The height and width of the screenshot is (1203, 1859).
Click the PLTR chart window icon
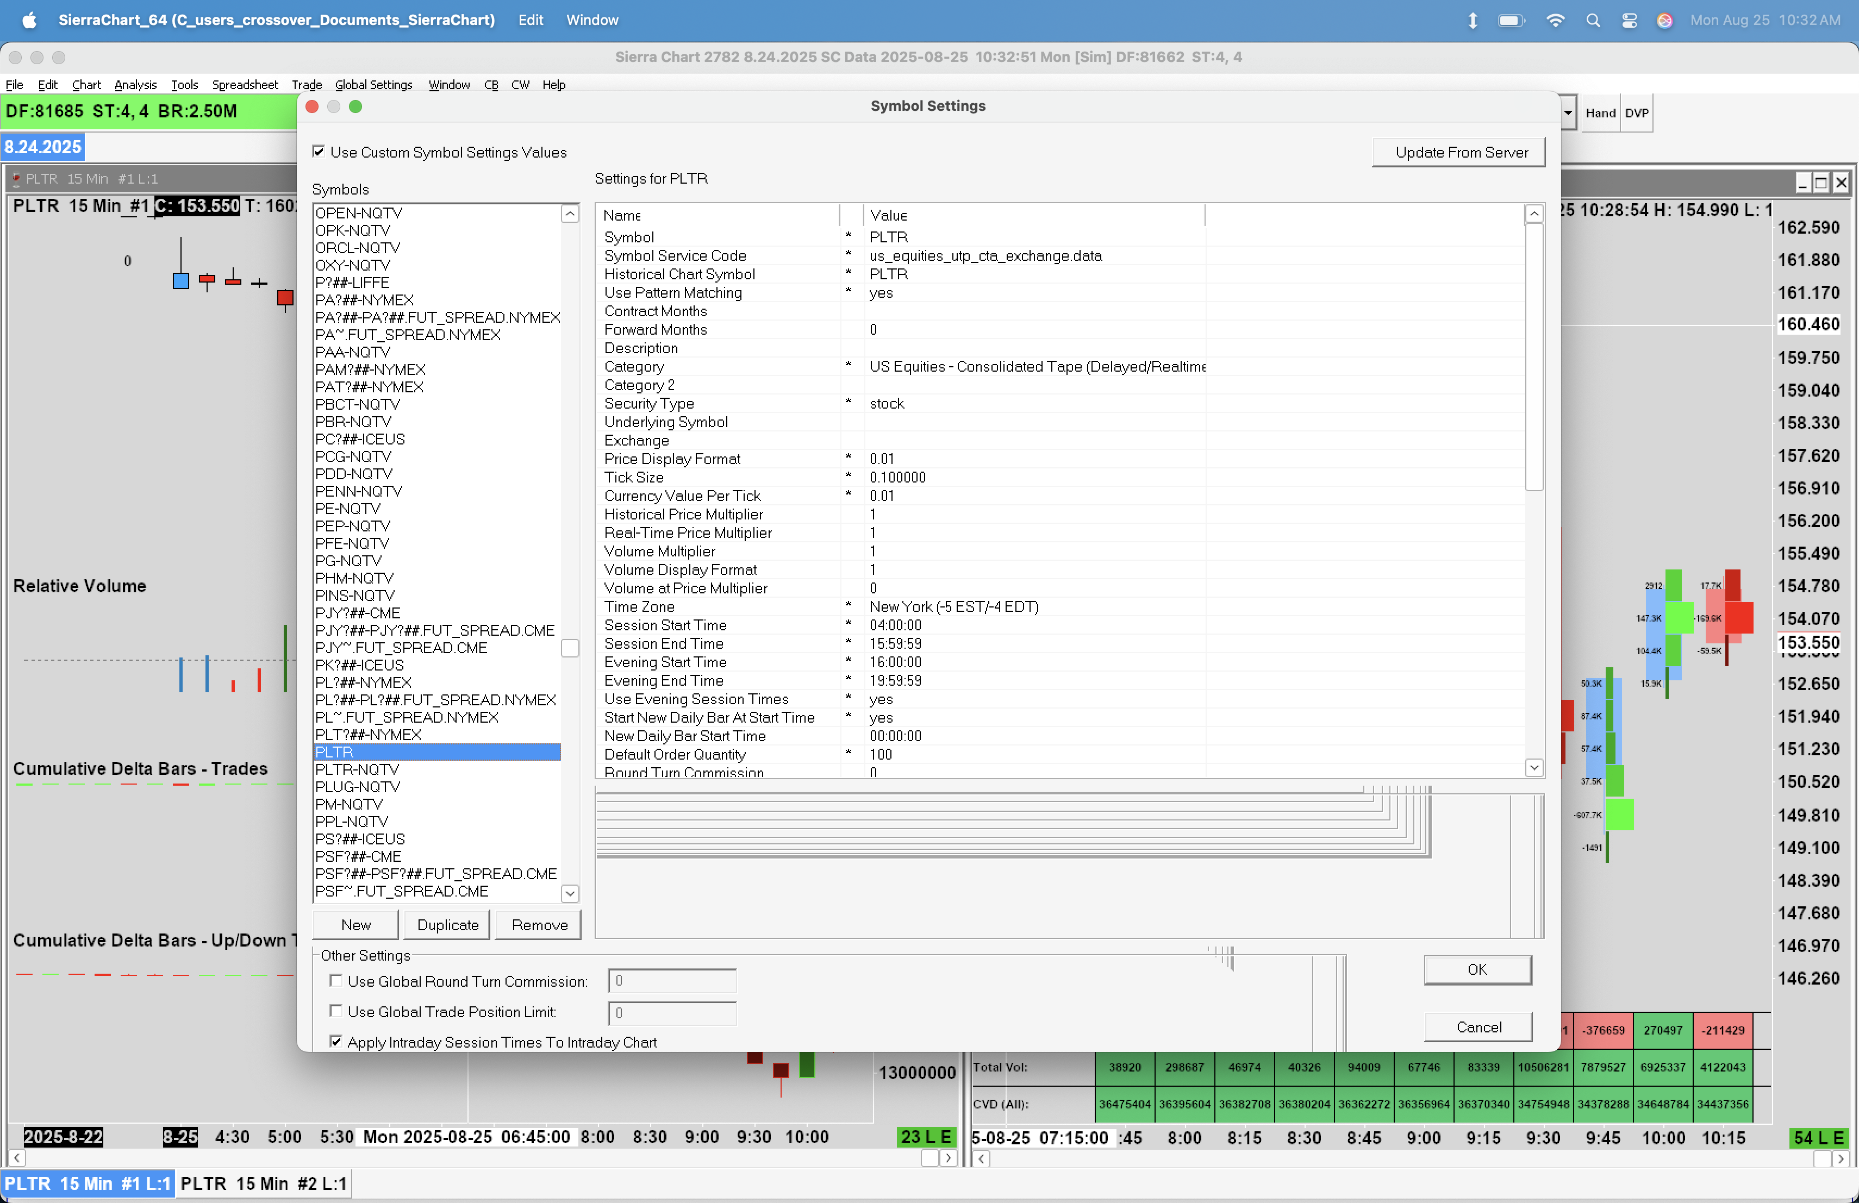tap(16, 179)
